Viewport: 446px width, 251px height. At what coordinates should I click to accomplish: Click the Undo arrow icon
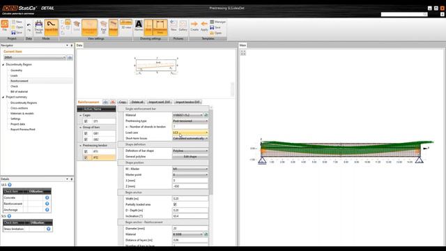pyautogui.click(x=29, y=25)
